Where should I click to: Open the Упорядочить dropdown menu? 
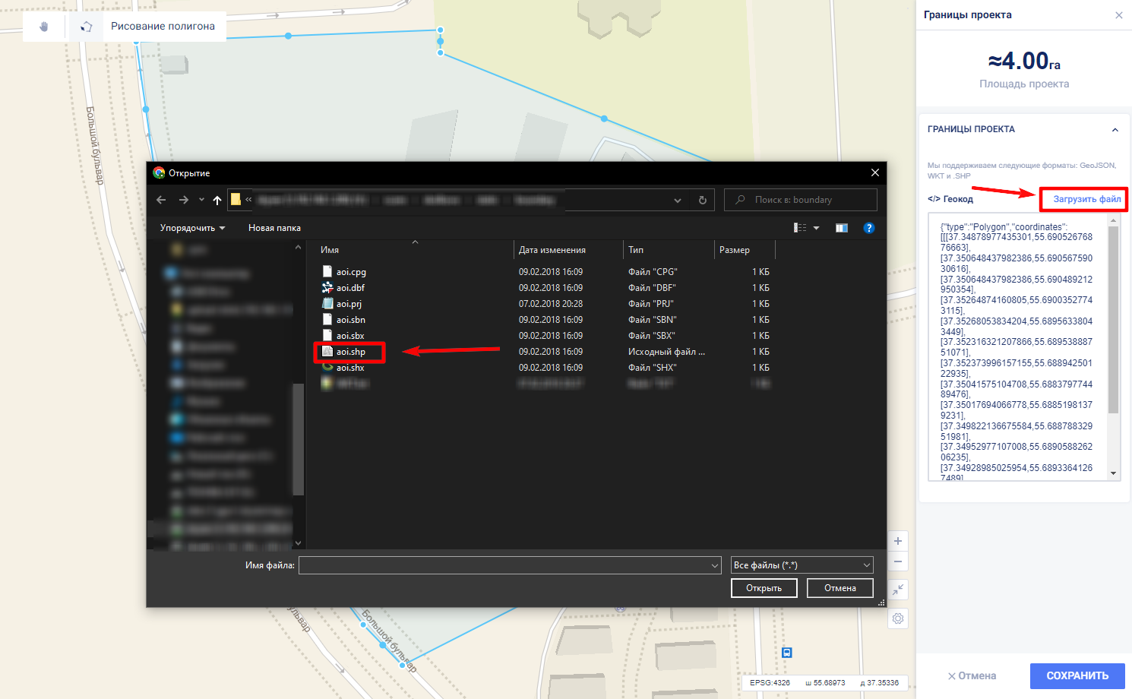192,228
